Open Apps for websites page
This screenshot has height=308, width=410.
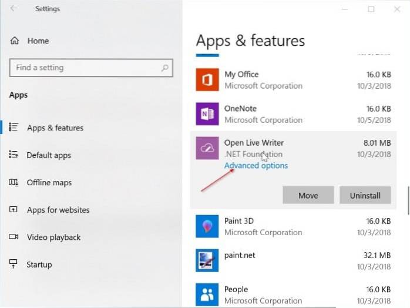click(x=58, y=210)
